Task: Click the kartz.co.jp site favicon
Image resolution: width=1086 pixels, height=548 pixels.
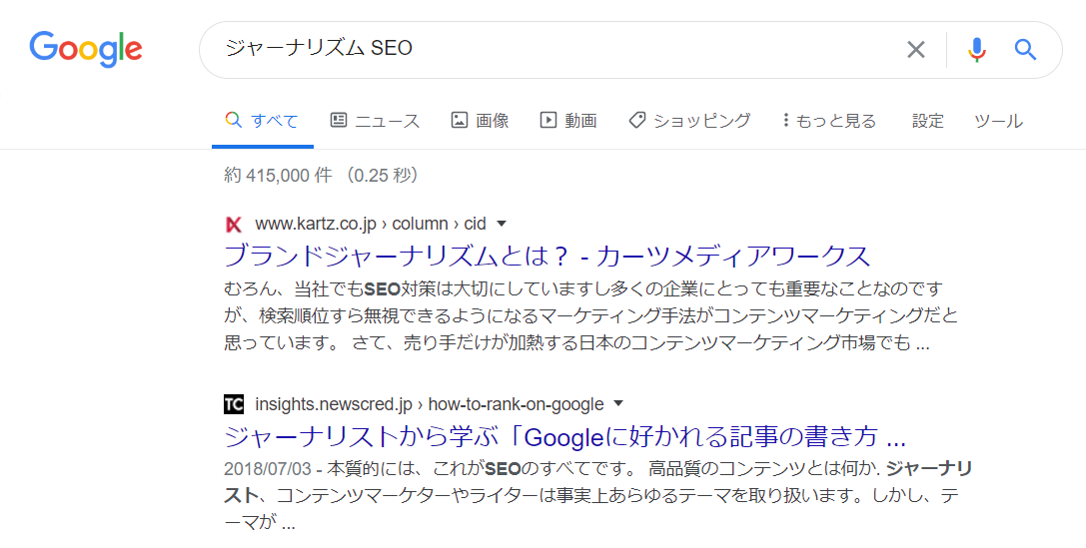Action: tap(234, 225)
